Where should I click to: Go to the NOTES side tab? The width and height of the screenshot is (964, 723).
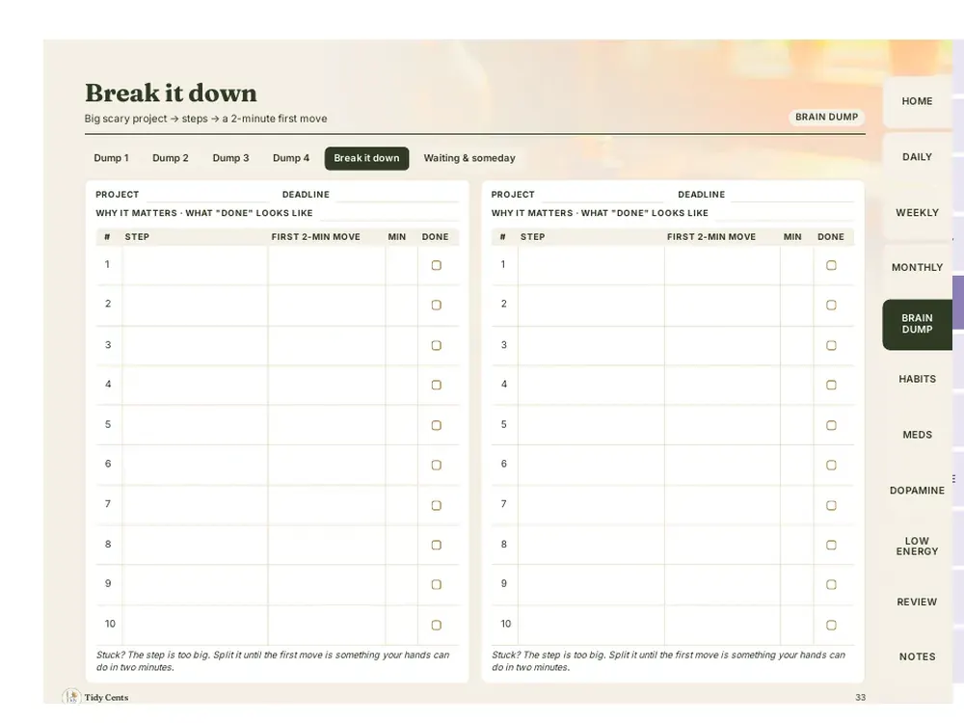tap(917, 657)
